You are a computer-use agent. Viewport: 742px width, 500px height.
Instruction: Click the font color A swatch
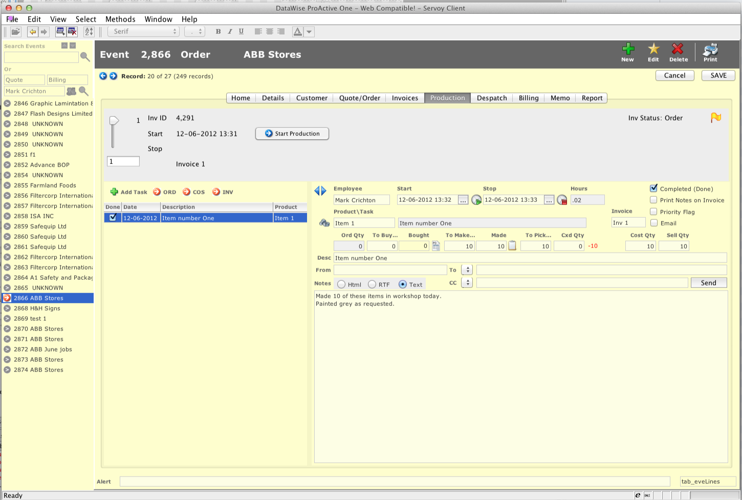pyautogui.click(x=297, y=32)
